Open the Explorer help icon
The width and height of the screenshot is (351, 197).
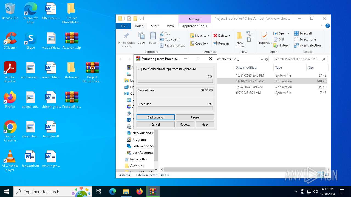[327, 26]
